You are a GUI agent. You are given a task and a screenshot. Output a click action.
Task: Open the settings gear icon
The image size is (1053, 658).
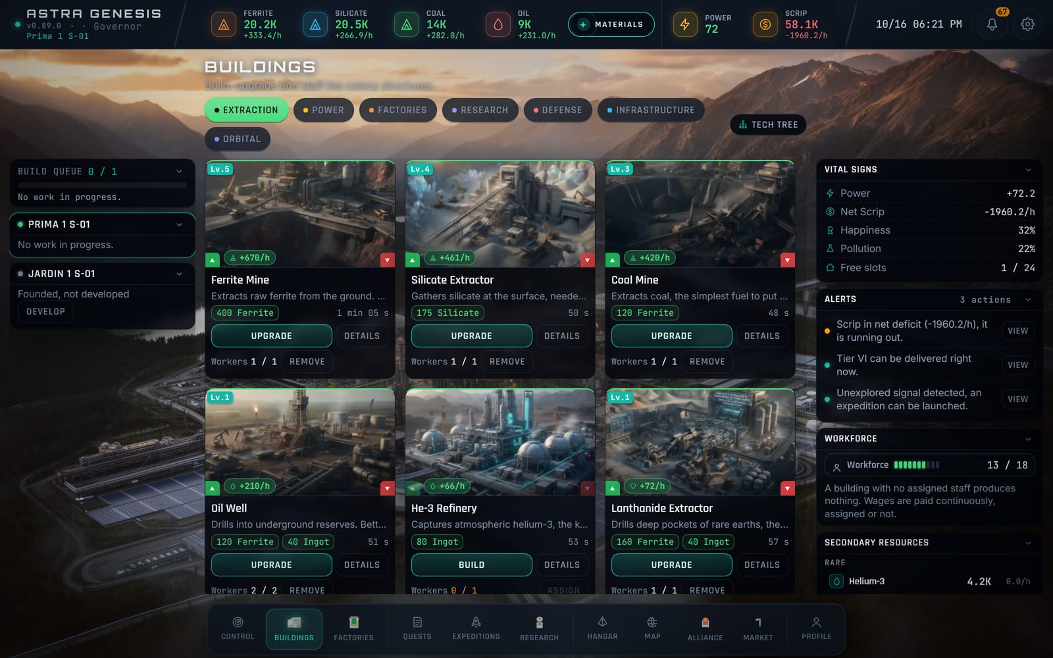pos(1027,24)
